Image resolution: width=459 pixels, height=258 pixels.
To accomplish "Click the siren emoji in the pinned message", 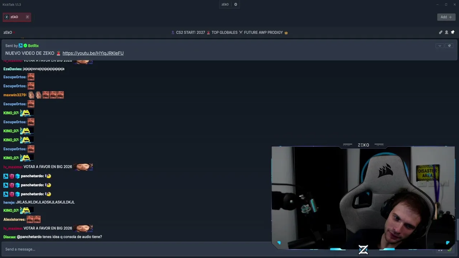I will (x=58, y=53).
